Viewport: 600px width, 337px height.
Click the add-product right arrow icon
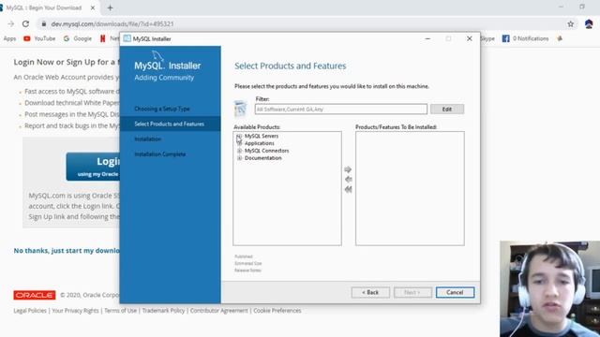coord(348,169)
